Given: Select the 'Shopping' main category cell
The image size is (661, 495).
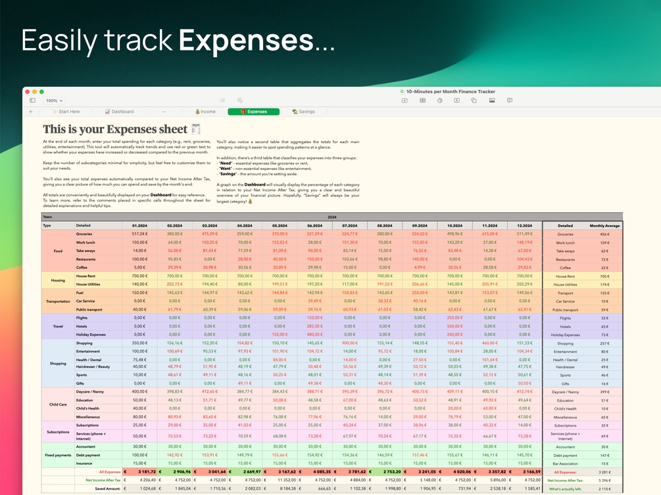Looking at the screenshot, I should (58, 363).
